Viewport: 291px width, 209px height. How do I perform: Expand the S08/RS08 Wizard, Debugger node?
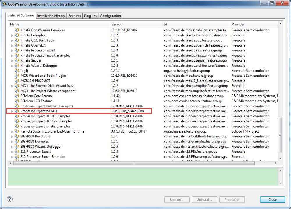(x=12, y=147)
